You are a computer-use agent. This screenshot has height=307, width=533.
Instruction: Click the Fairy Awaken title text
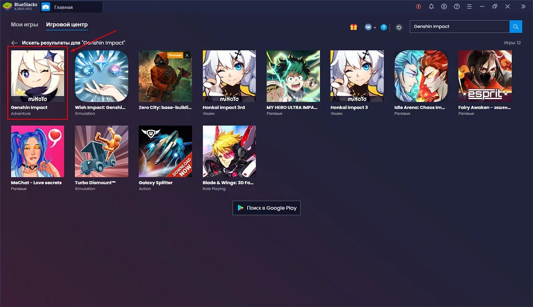tap(485, 108)
